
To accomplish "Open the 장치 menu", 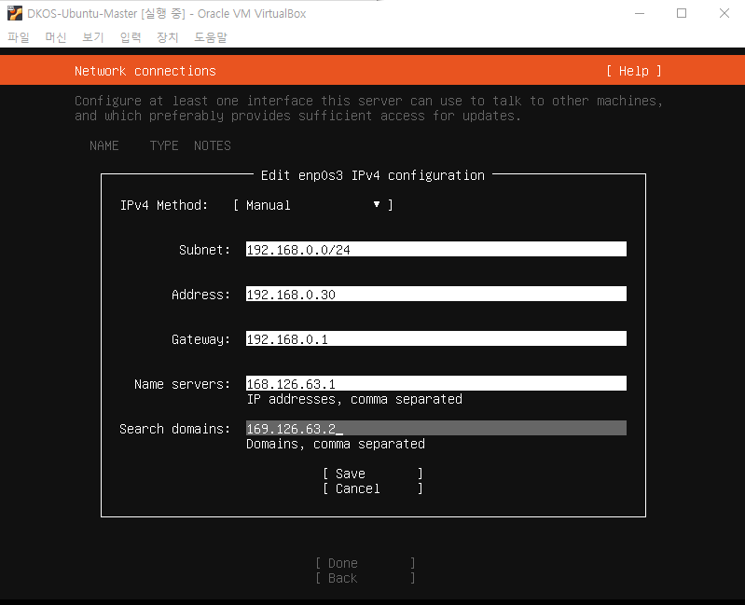I will [x=167, y=37].
